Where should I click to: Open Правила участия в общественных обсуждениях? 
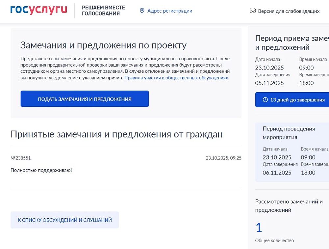176,78
